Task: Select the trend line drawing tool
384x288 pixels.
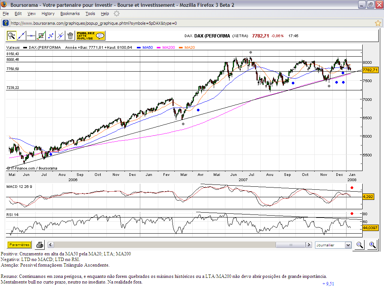Action: click(x=21, y=36)
